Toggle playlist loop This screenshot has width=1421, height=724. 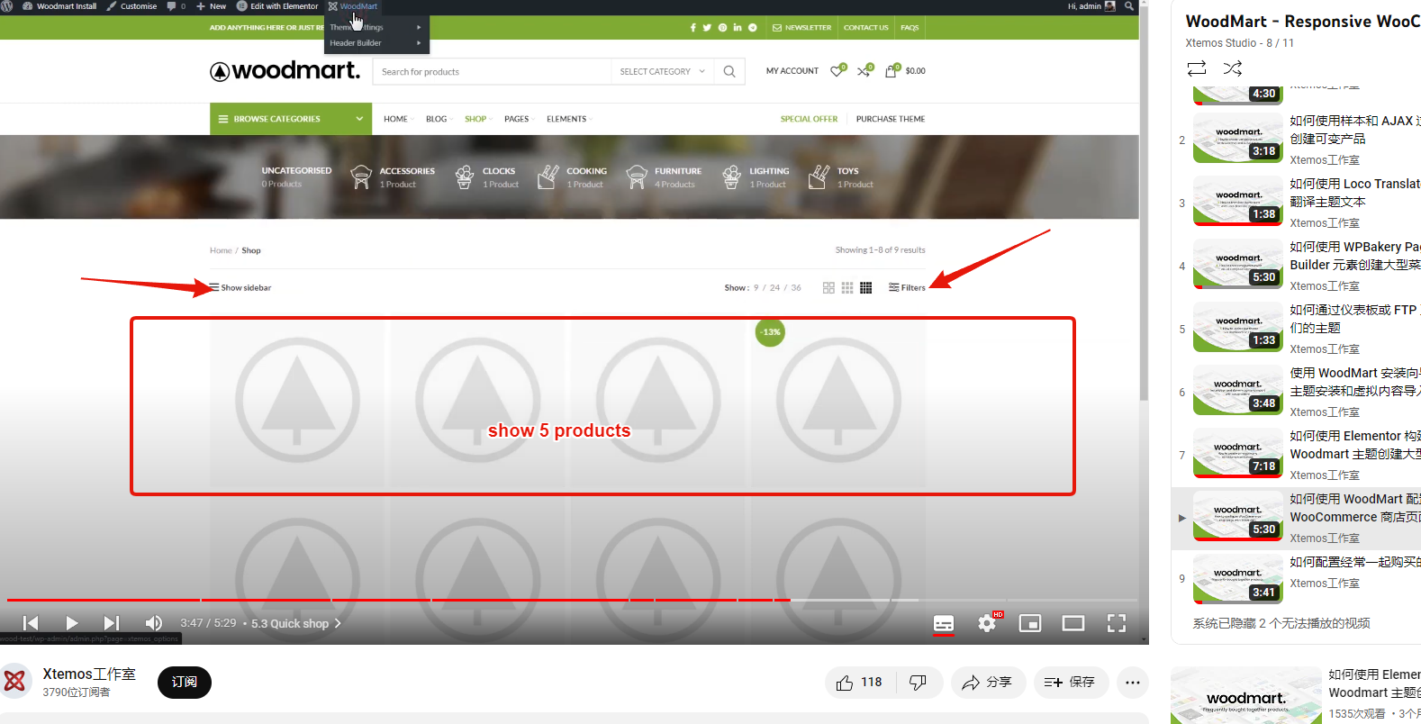[x=1197, y=68]
